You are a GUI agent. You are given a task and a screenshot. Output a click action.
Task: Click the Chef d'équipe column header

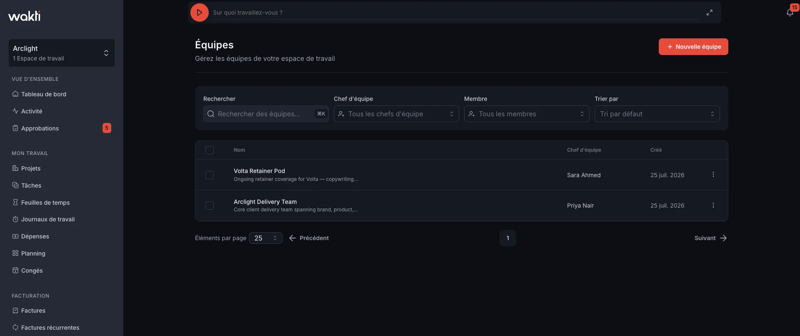pos(584,150)
